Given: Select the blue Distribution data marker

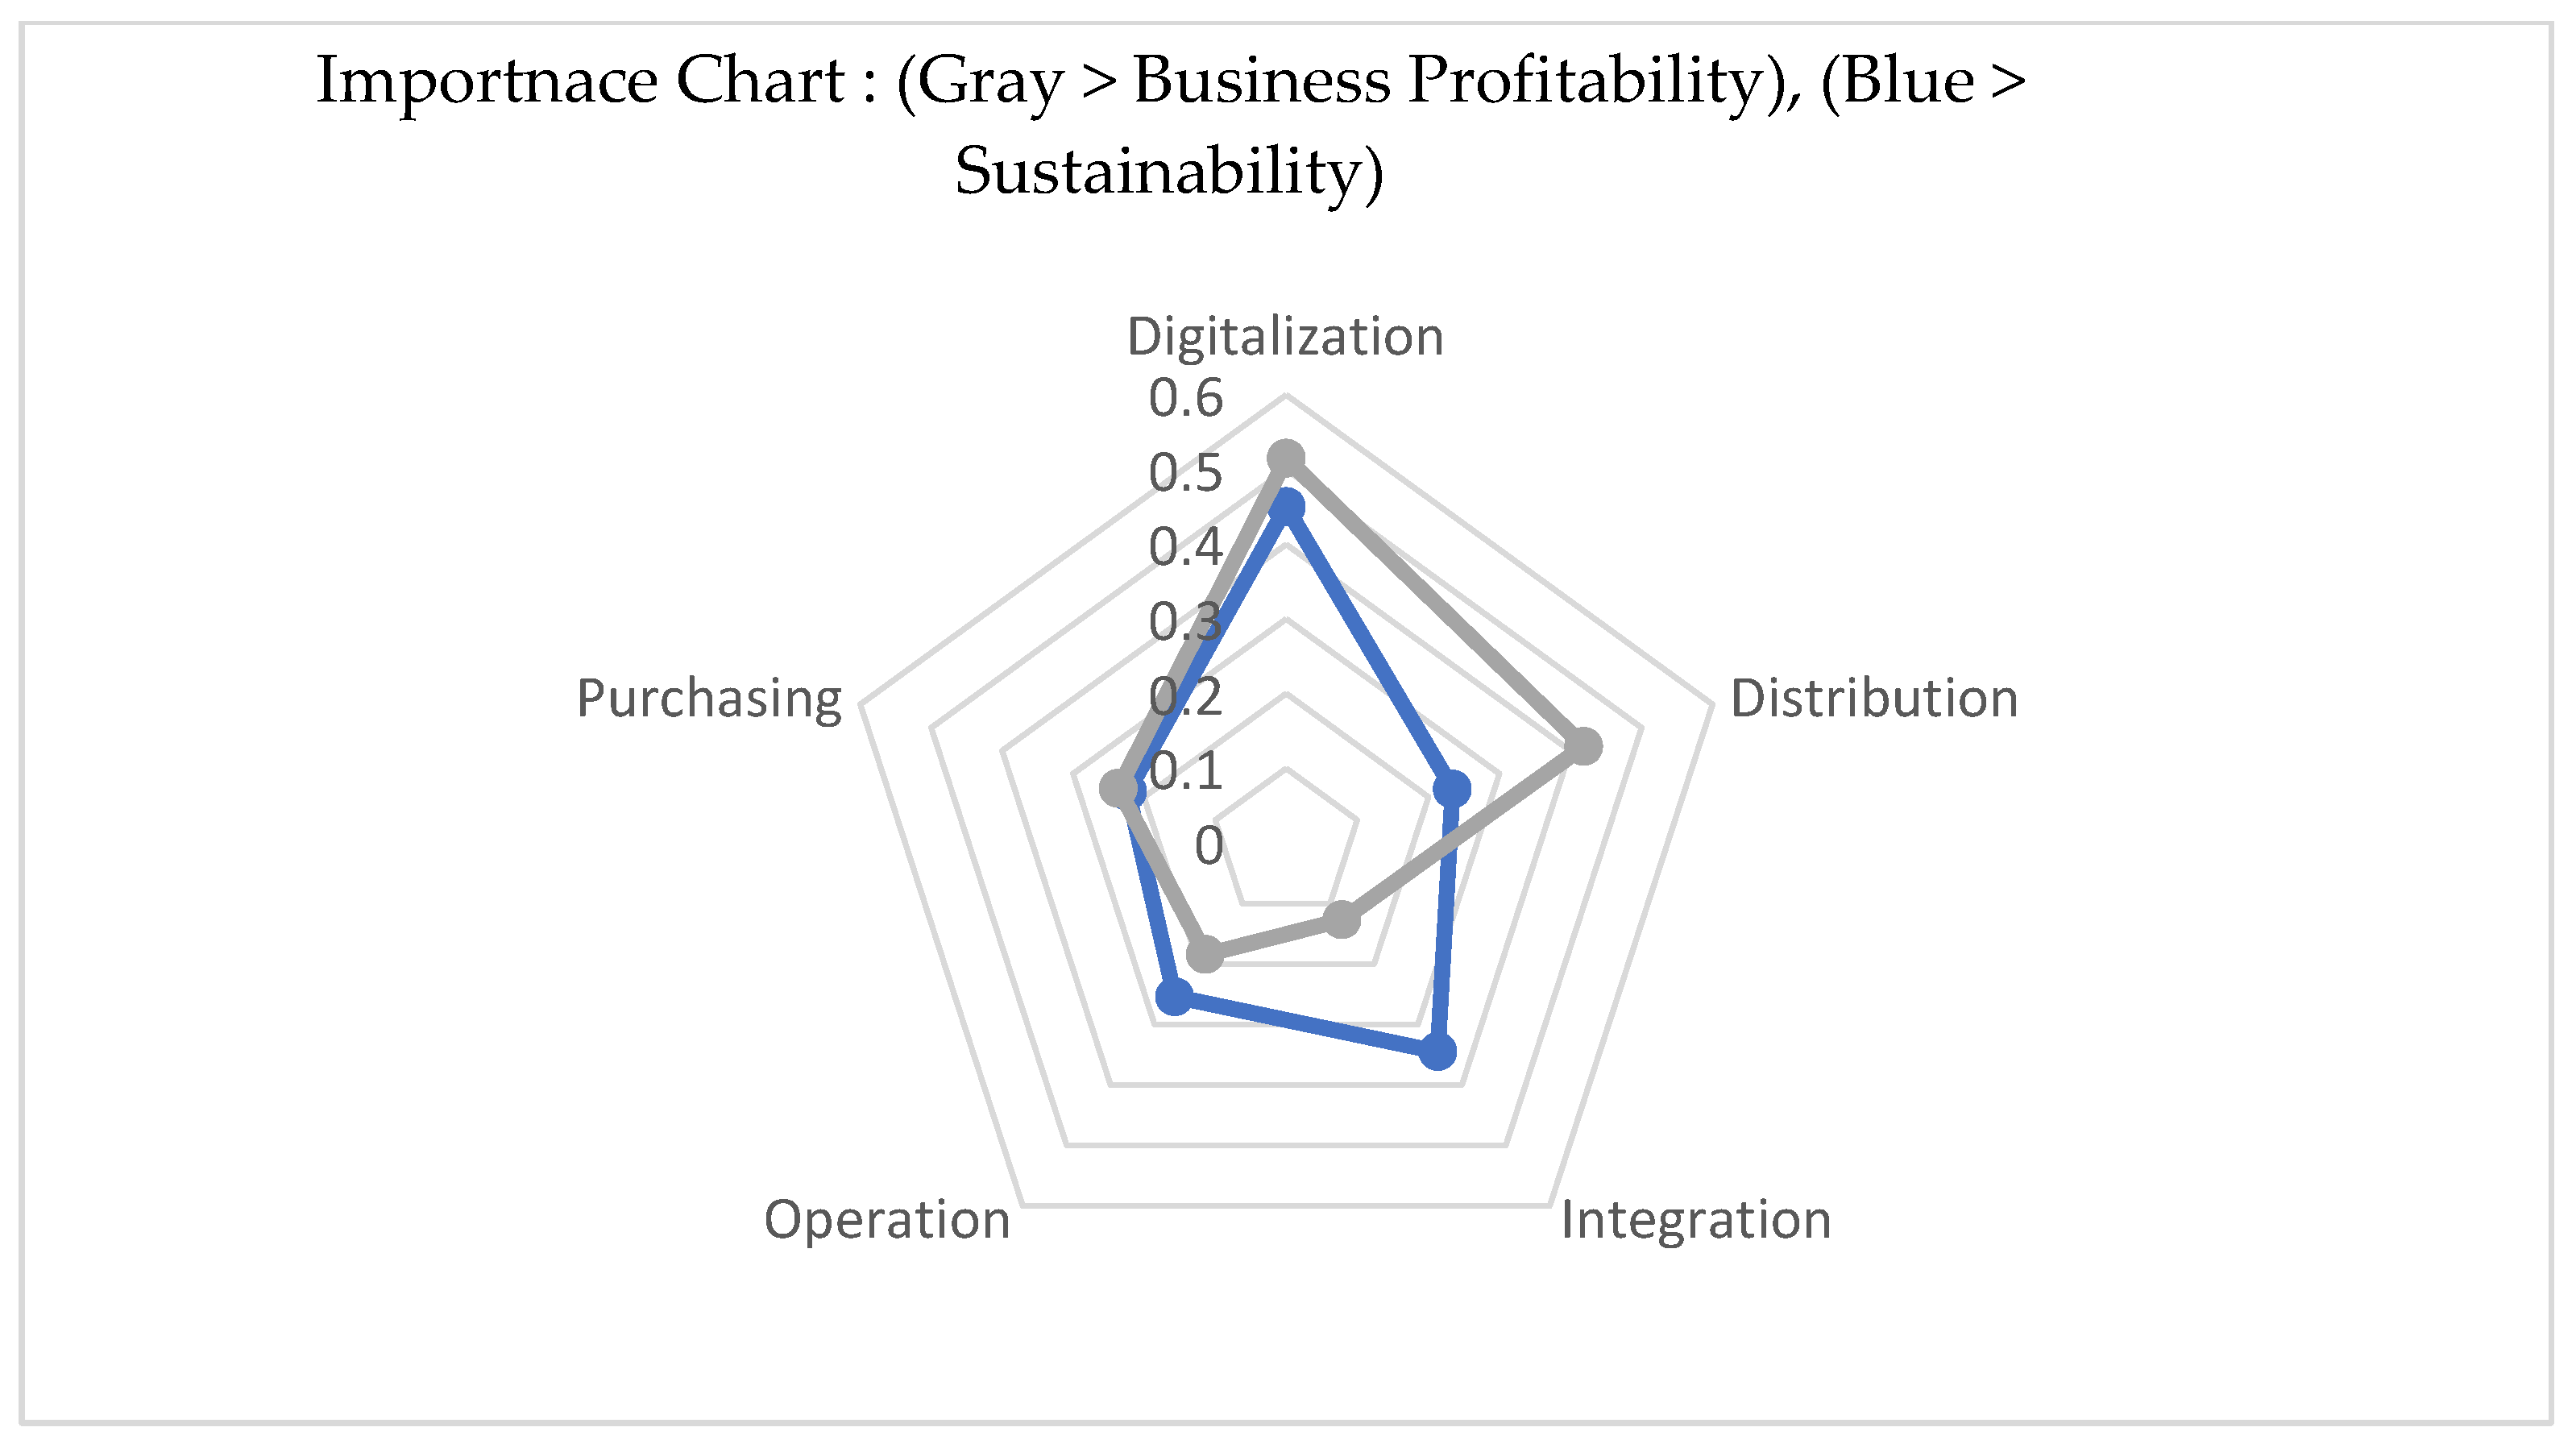Looking at the screenshot, I should coord(1452,790).
